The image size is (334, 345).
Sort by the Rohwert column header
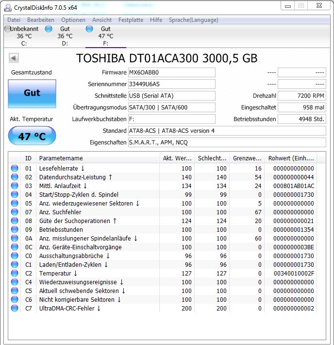click(291, 158)
